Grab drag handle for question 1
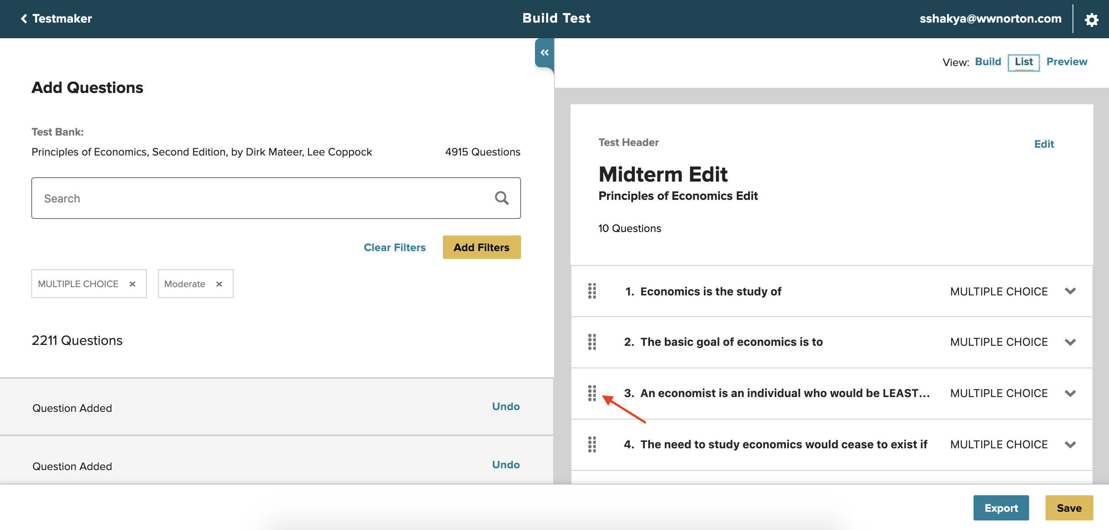Screen dimensions: 1109x530 pyautogui.click(x=592, y=291)
